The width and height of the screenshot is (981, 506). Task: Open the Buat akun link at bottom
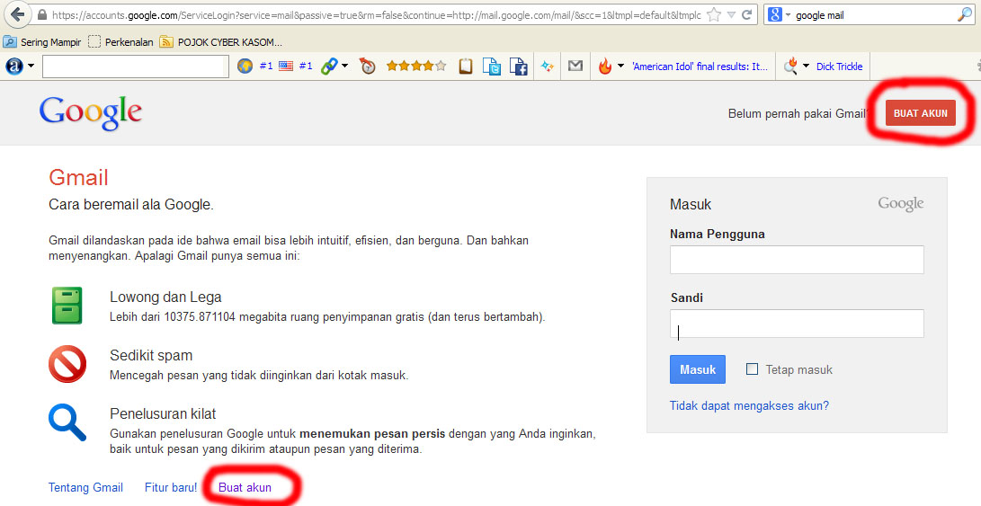click(245, 487)
